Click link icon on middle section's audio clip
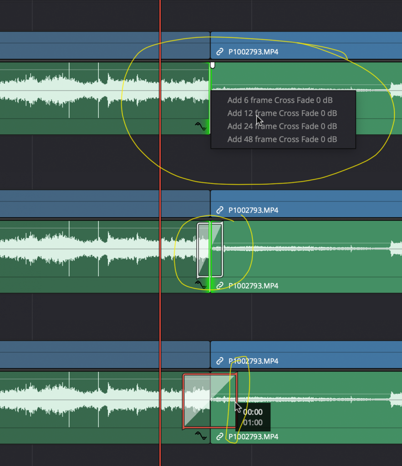Screen dimensions: 402x466 (220, 286)
